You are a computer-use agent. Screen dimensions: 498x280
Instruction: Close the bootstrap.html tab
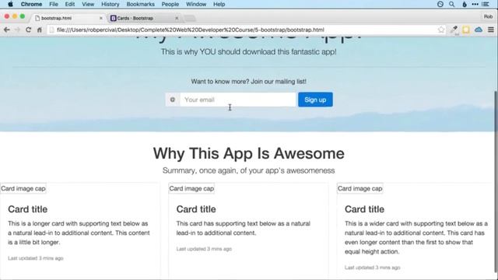coord(101,18)
